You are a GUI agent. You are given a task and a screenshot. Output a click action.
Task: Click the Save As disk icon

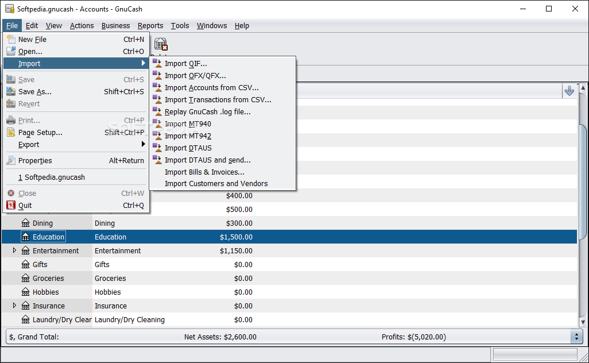[x=11, y=91]
